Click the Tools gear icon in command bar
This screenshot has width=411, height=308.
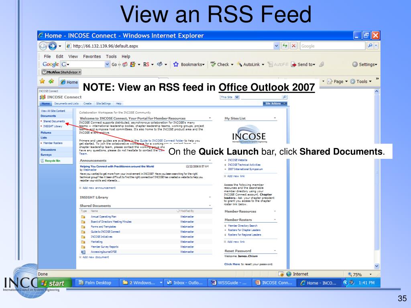(x=353, y=81)
